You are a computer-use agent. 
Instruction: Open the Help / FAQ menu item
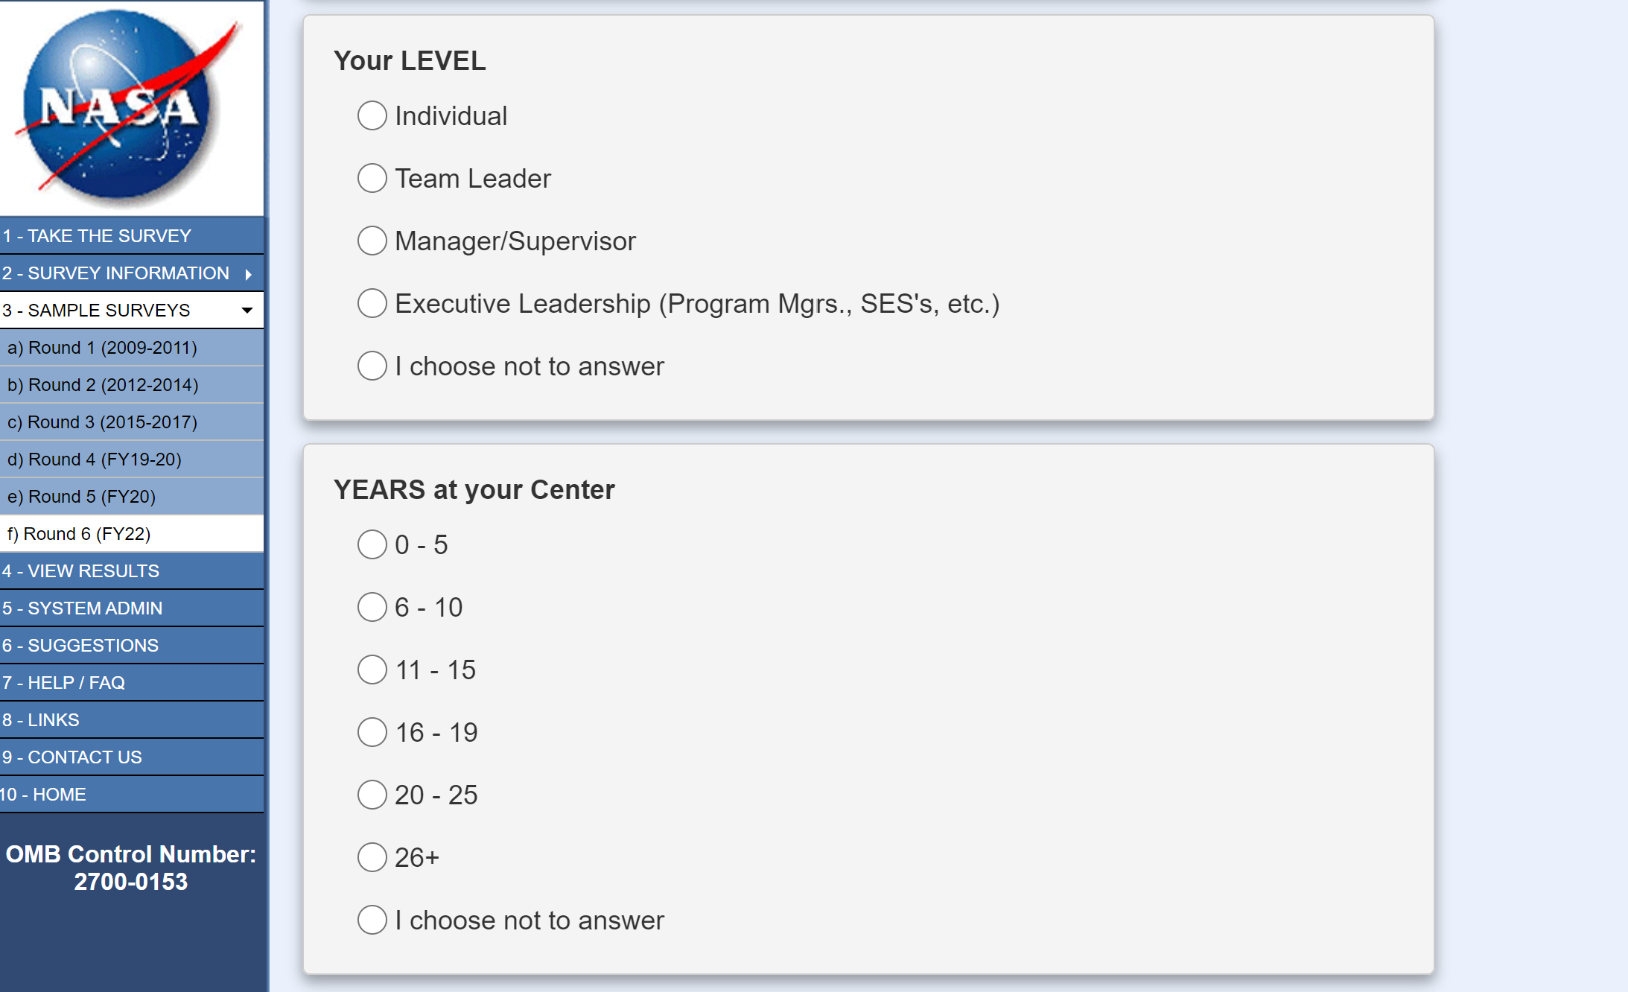[63, 683]
